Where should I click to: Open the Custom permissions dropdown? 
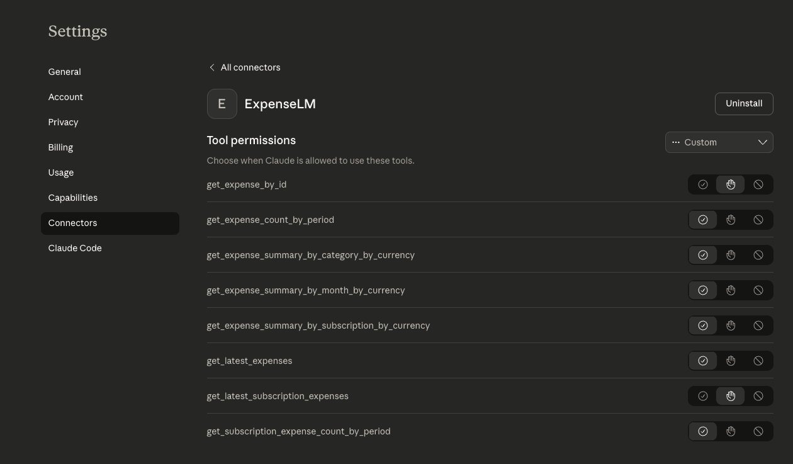(719, 142)
